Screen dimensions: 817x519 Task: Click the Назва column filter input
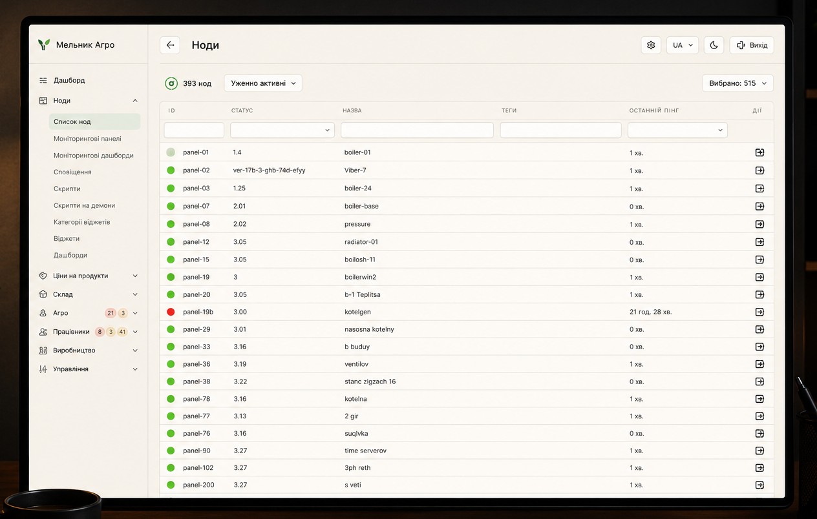click(417, 130)
